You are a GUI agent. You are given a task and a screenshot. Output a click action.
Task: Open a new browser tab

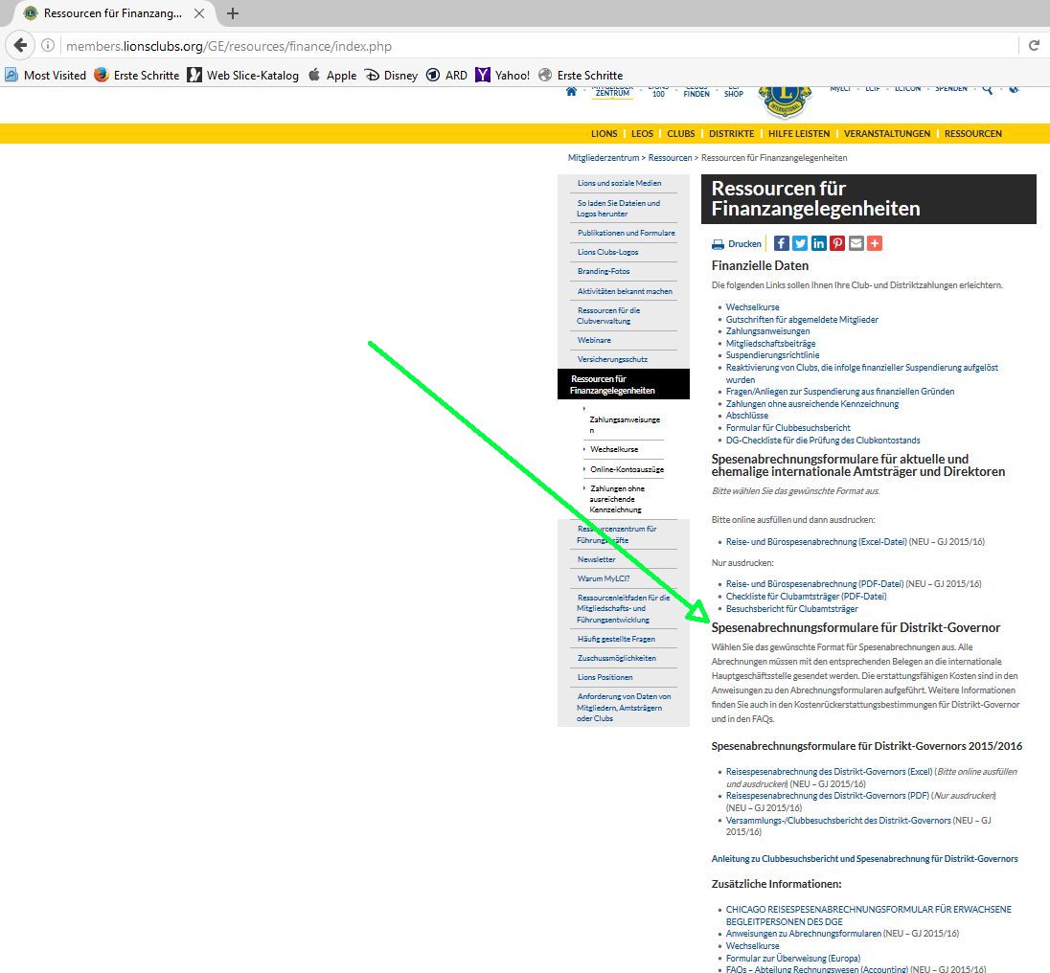coord(232,13)
